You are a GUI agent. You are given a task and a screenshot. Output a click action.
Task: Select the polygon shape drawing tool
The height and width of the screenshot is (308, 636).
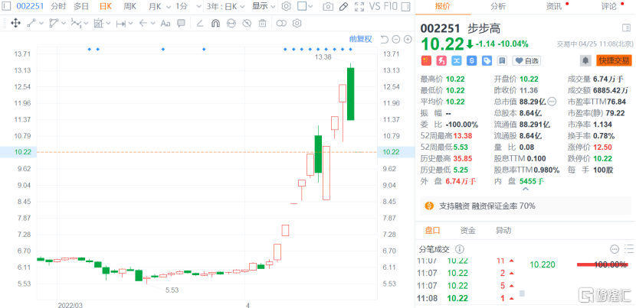coord(53,23)
